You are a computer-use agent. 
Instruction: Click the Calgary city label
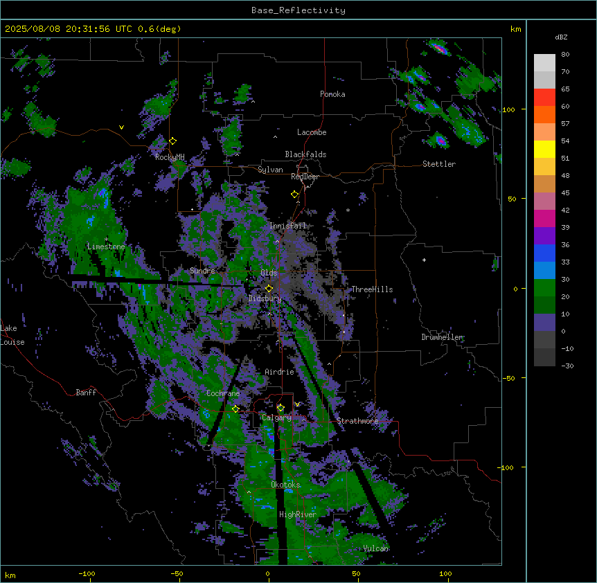pos(276,418)
